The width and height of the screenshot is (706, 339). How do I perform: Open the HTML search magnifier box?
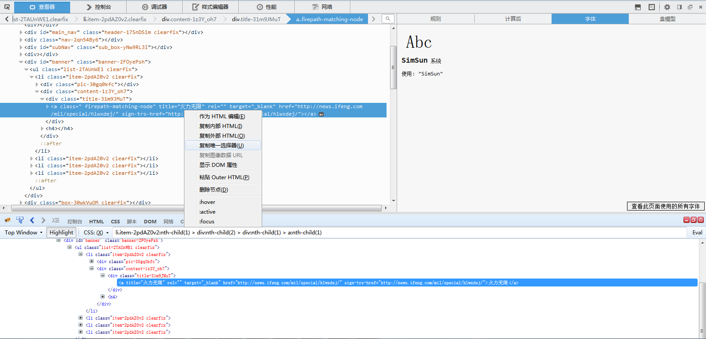388,19
